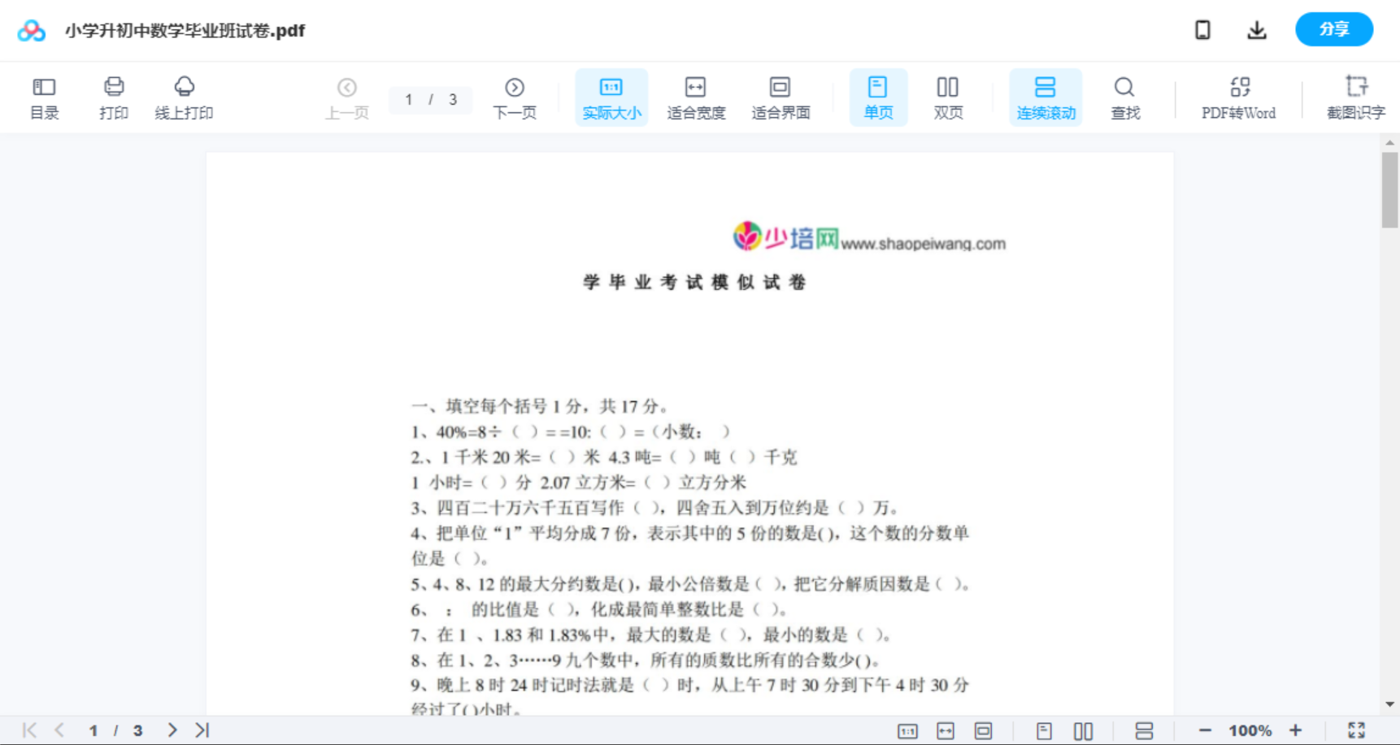The width and height of the screenshot is (1400, 745).
Task: Click the 打印 print icon
Action: point(113,97)
